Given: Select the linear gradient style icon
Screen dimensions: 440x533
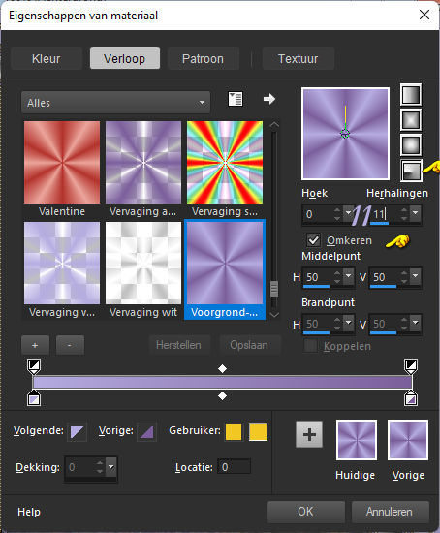Looking at the screenshot, I should (x=411, y=95).
